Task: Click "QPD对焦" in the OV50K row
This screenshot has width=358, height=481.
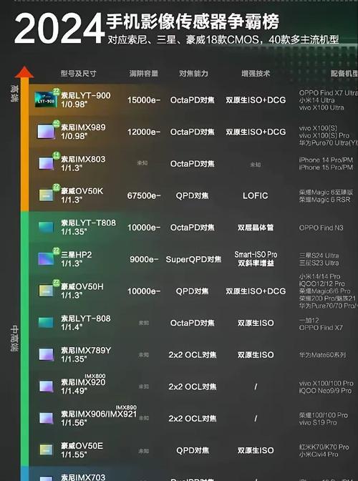Action: click(193, 195)
